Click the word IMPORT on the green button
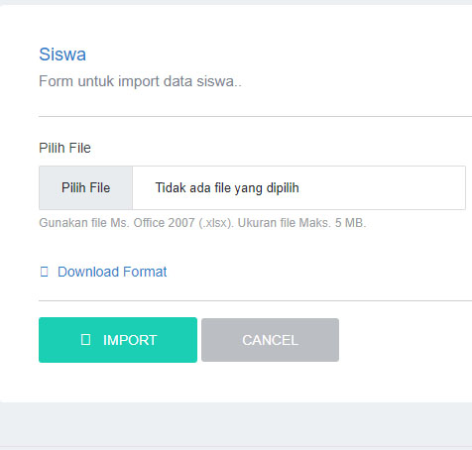472x450 pixels. coord(130,340)
